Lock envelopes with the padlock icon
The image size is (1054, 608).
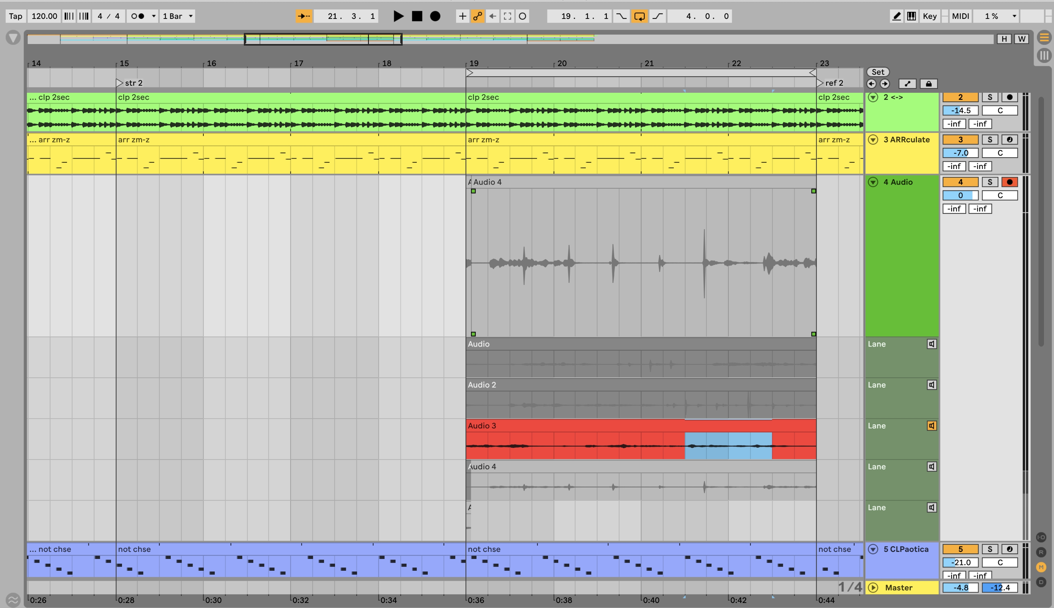click(x=928, y=84)
